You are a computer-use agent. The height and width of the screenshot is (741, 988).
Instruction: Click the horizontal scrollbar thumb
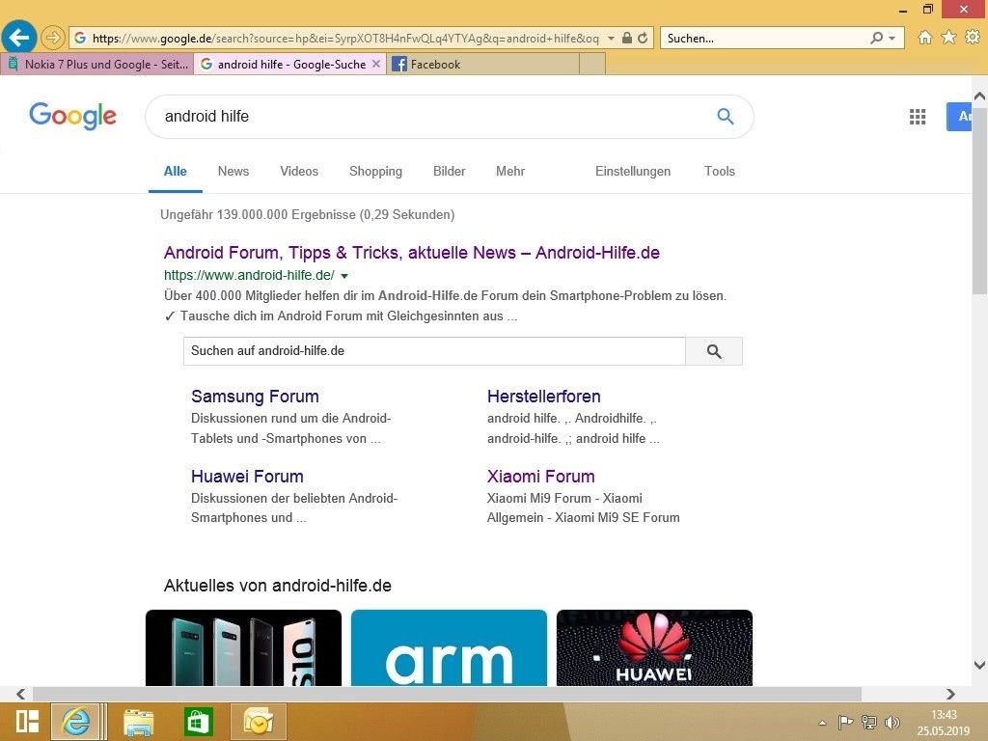447,694
